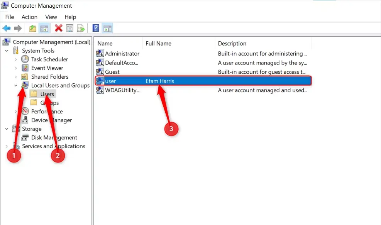Click the Computer Management title bar icon
Screen dimensions: 381x225
5,5
